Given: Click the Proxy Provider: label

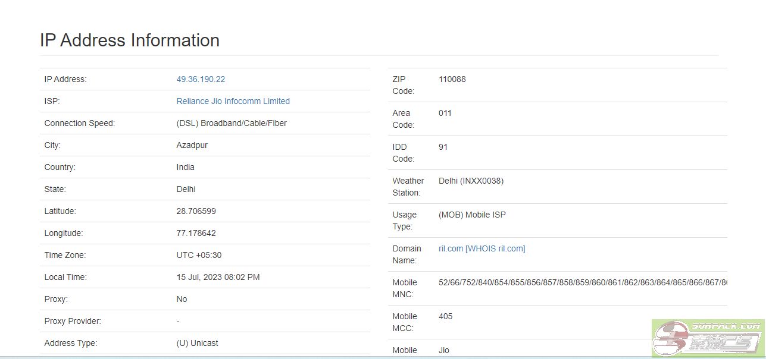Looking at the screenshot, I should [73, 321].
